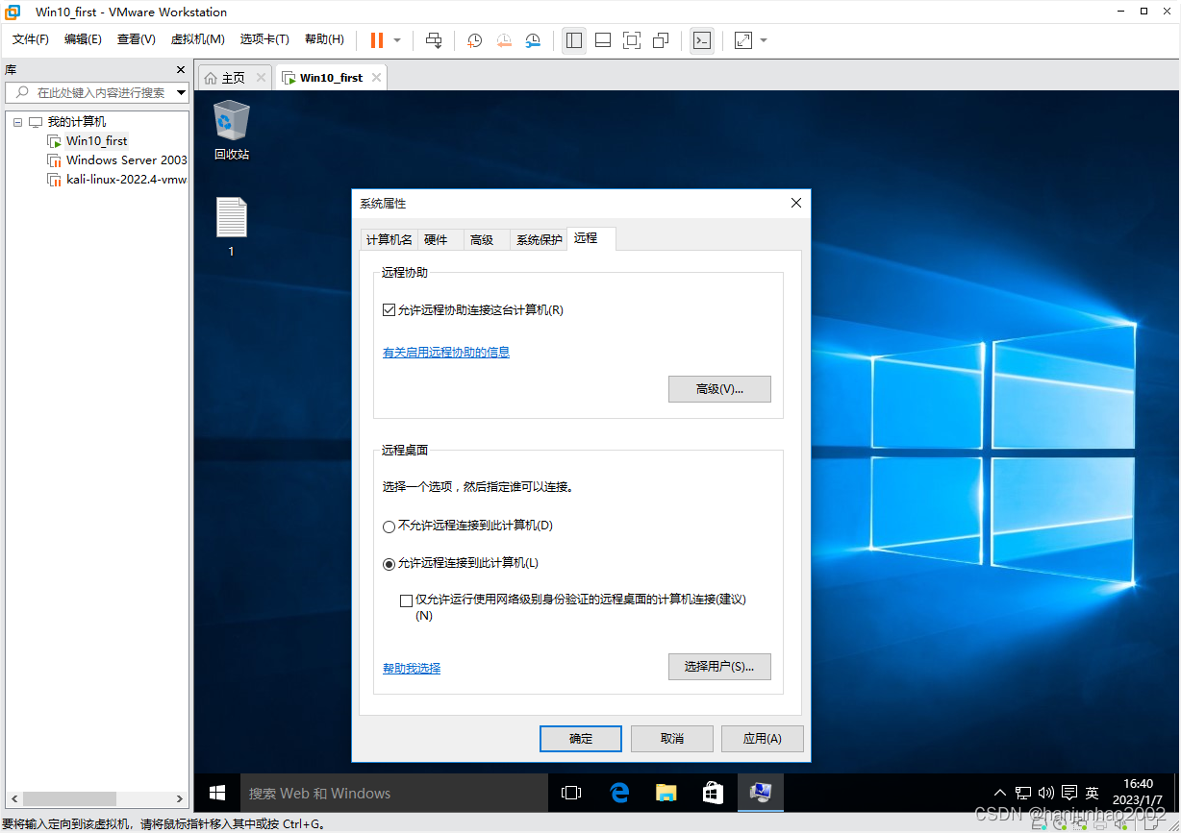This screenshot has width=1181, height=833.
Task: Close the Win10_first tab
Action: click(376, 78)
